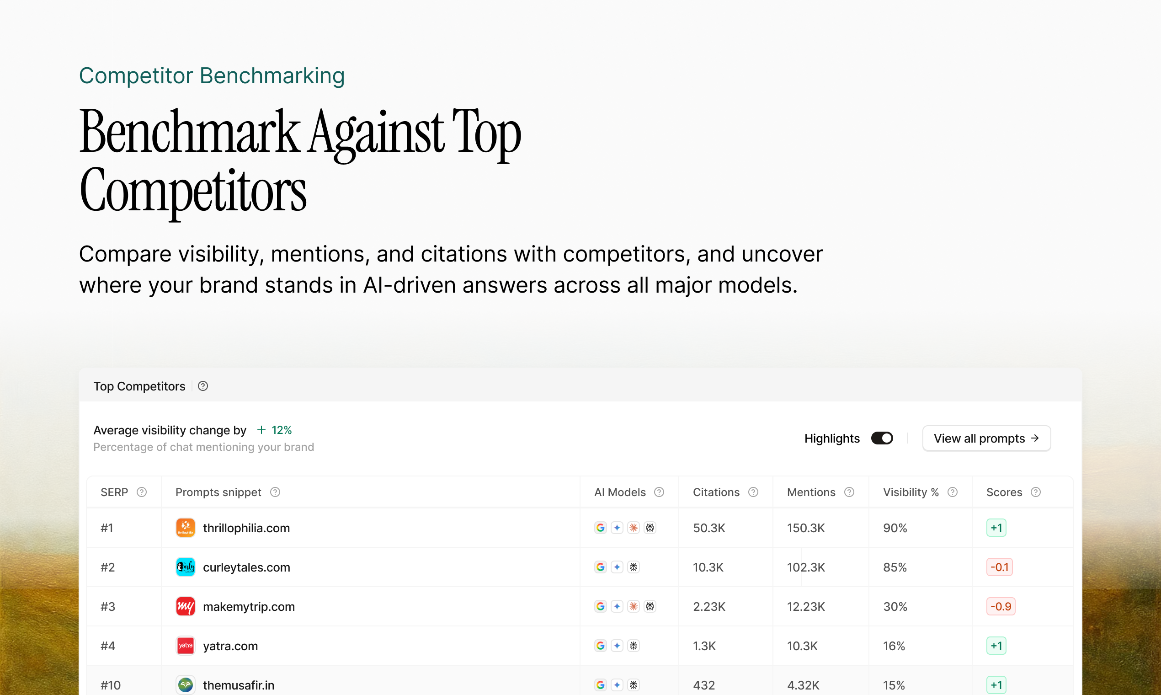Click the Citations column help icon
The image size is (1161, 695).
[753, 492]
